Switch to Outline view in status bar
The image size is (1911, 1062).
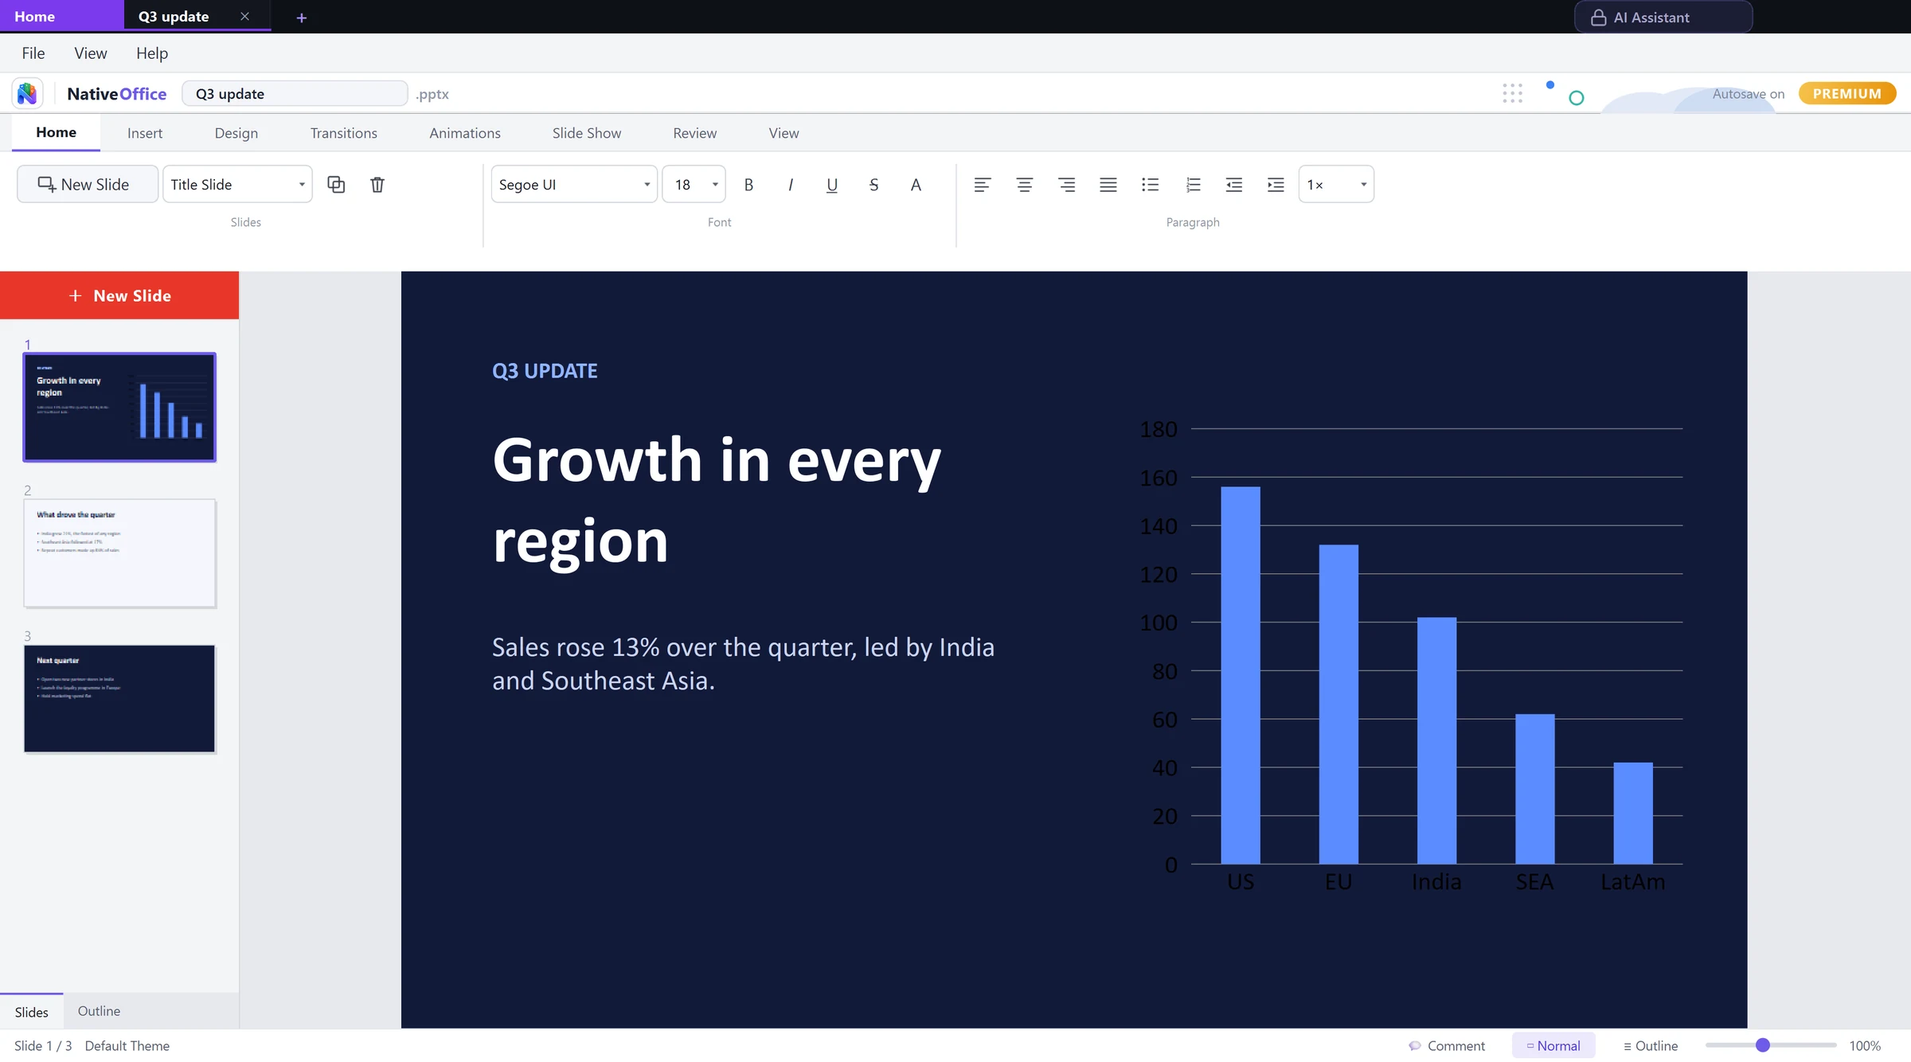[1651, 1045]
